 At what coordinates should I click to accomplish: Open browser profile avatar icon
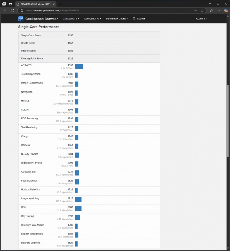(x=4, y=4)
